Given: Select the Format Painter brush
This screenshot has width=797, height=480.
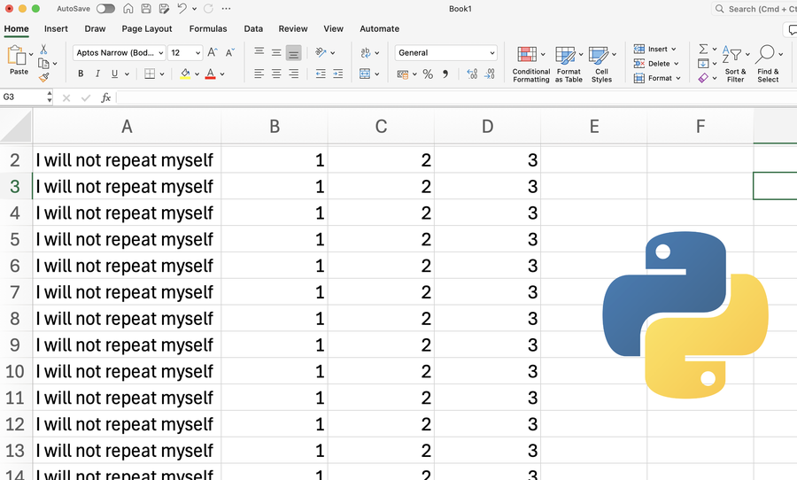Looking at the screenshot, I should (44, 77).
